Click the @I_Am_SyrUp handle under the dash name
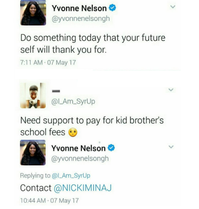This screenshot has width=199, height=209. (x=73, y=101)
